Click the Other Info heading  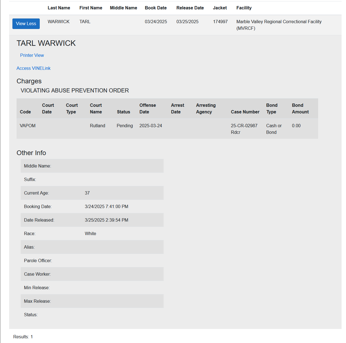(31, 153)
